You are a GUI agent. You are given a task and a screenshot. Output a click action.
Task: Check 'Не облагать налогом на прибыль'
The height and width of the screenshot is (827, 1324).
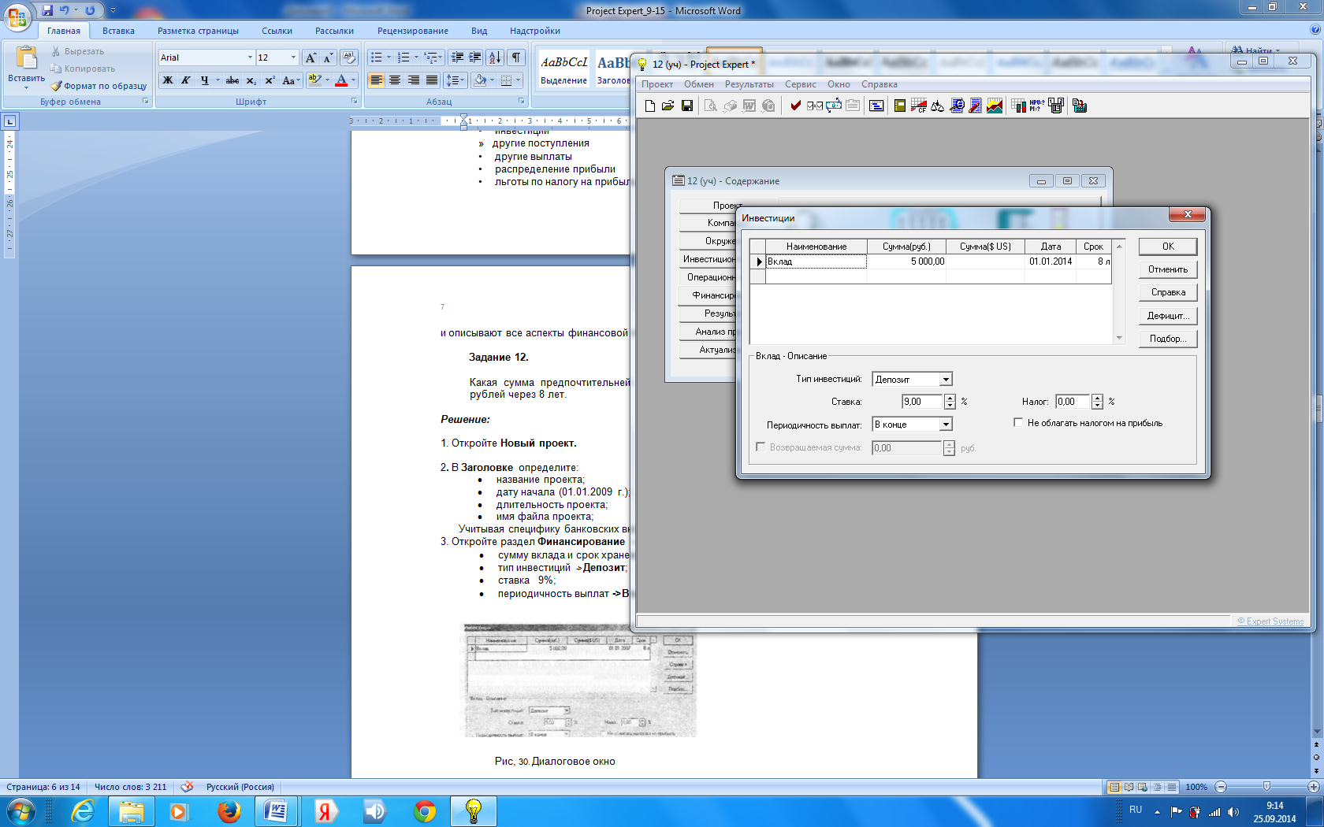pos(1018,423)
